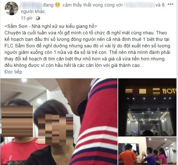Open the blurred poster name link

[x=31, y=5]
